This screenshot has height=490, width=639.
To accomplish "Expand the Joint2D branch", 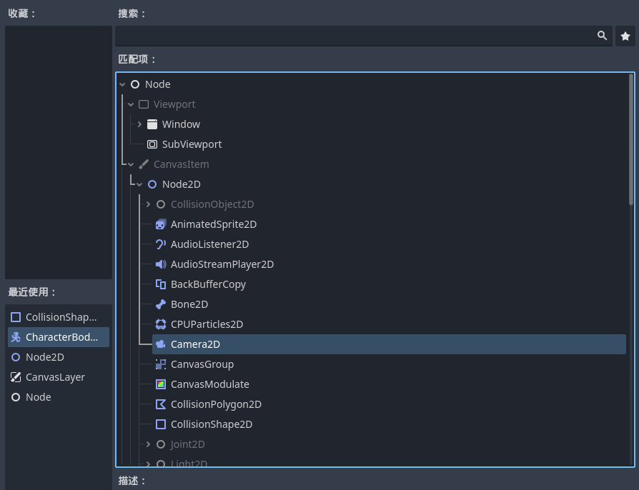I will coord(148,444).
